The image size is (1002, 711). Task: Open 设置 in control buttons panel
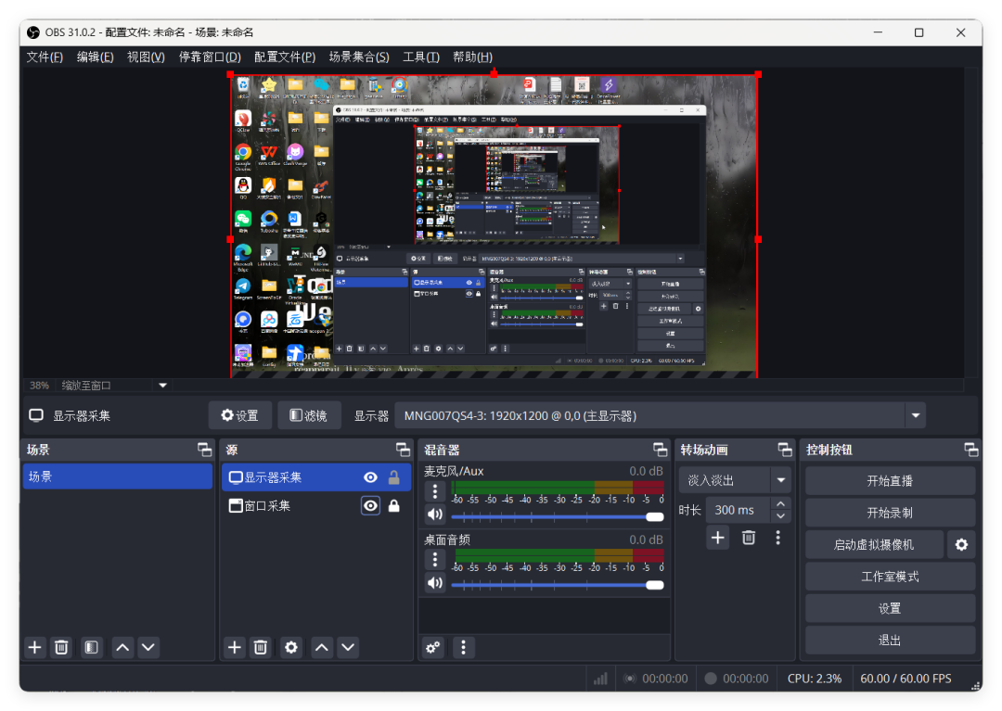pyautogui.click(x=890, y=608)
